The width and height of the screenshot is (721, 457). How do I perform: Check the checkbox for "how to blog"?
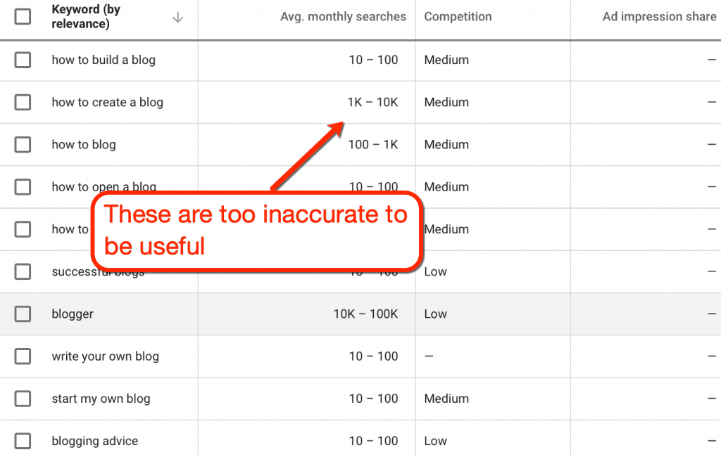pyautogui.click(x=23, y=145)
